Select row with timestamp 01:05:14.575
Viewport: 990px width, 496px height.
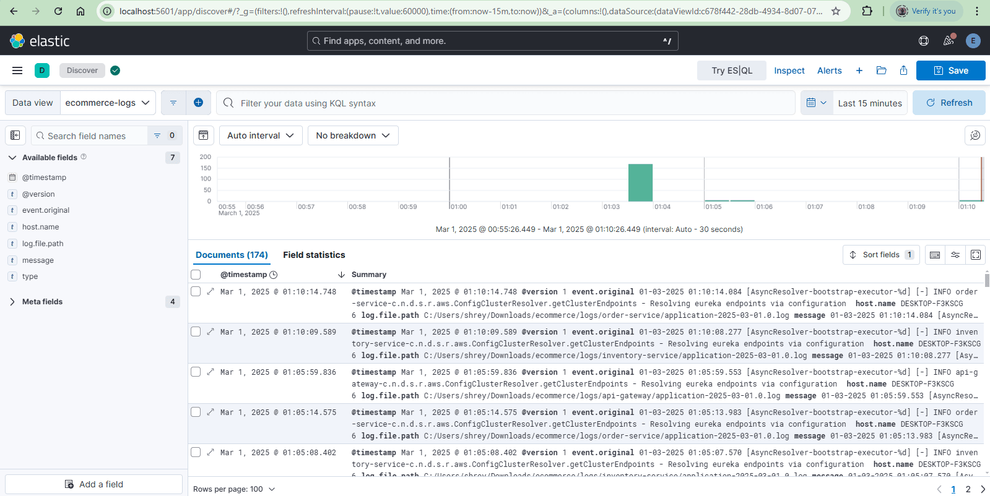pyautogui.click(x=196, y=412)
